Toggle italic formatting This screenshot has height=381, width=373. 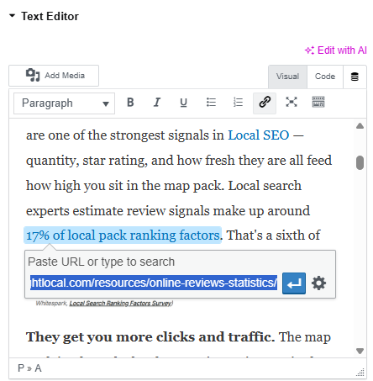(157, 103)
